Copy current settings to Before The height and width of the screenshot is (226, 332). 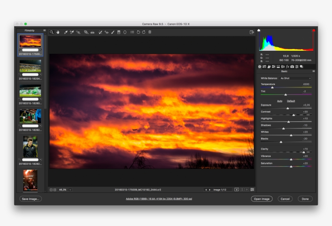coord(247,190)
